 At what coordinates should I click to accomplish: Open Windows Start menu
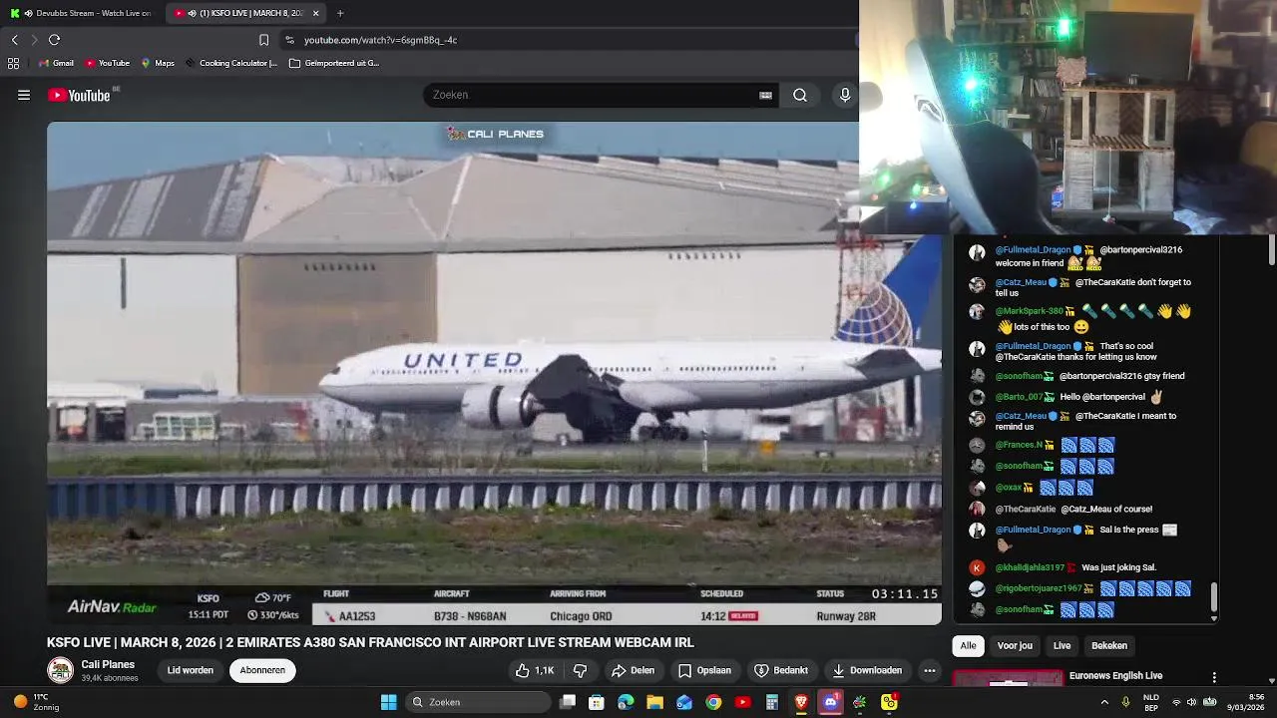[x=388, y=702]
